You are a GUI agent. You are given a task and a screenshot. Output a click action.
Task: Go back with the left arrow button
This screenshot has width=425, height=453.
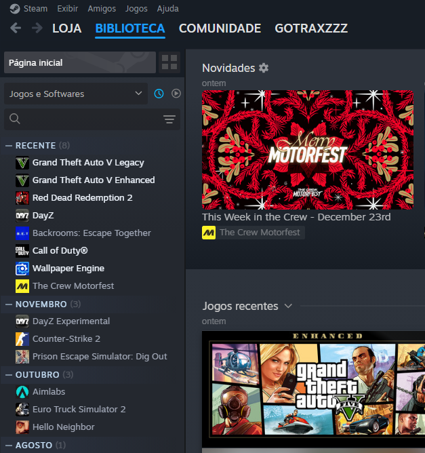tap(16, 28)
